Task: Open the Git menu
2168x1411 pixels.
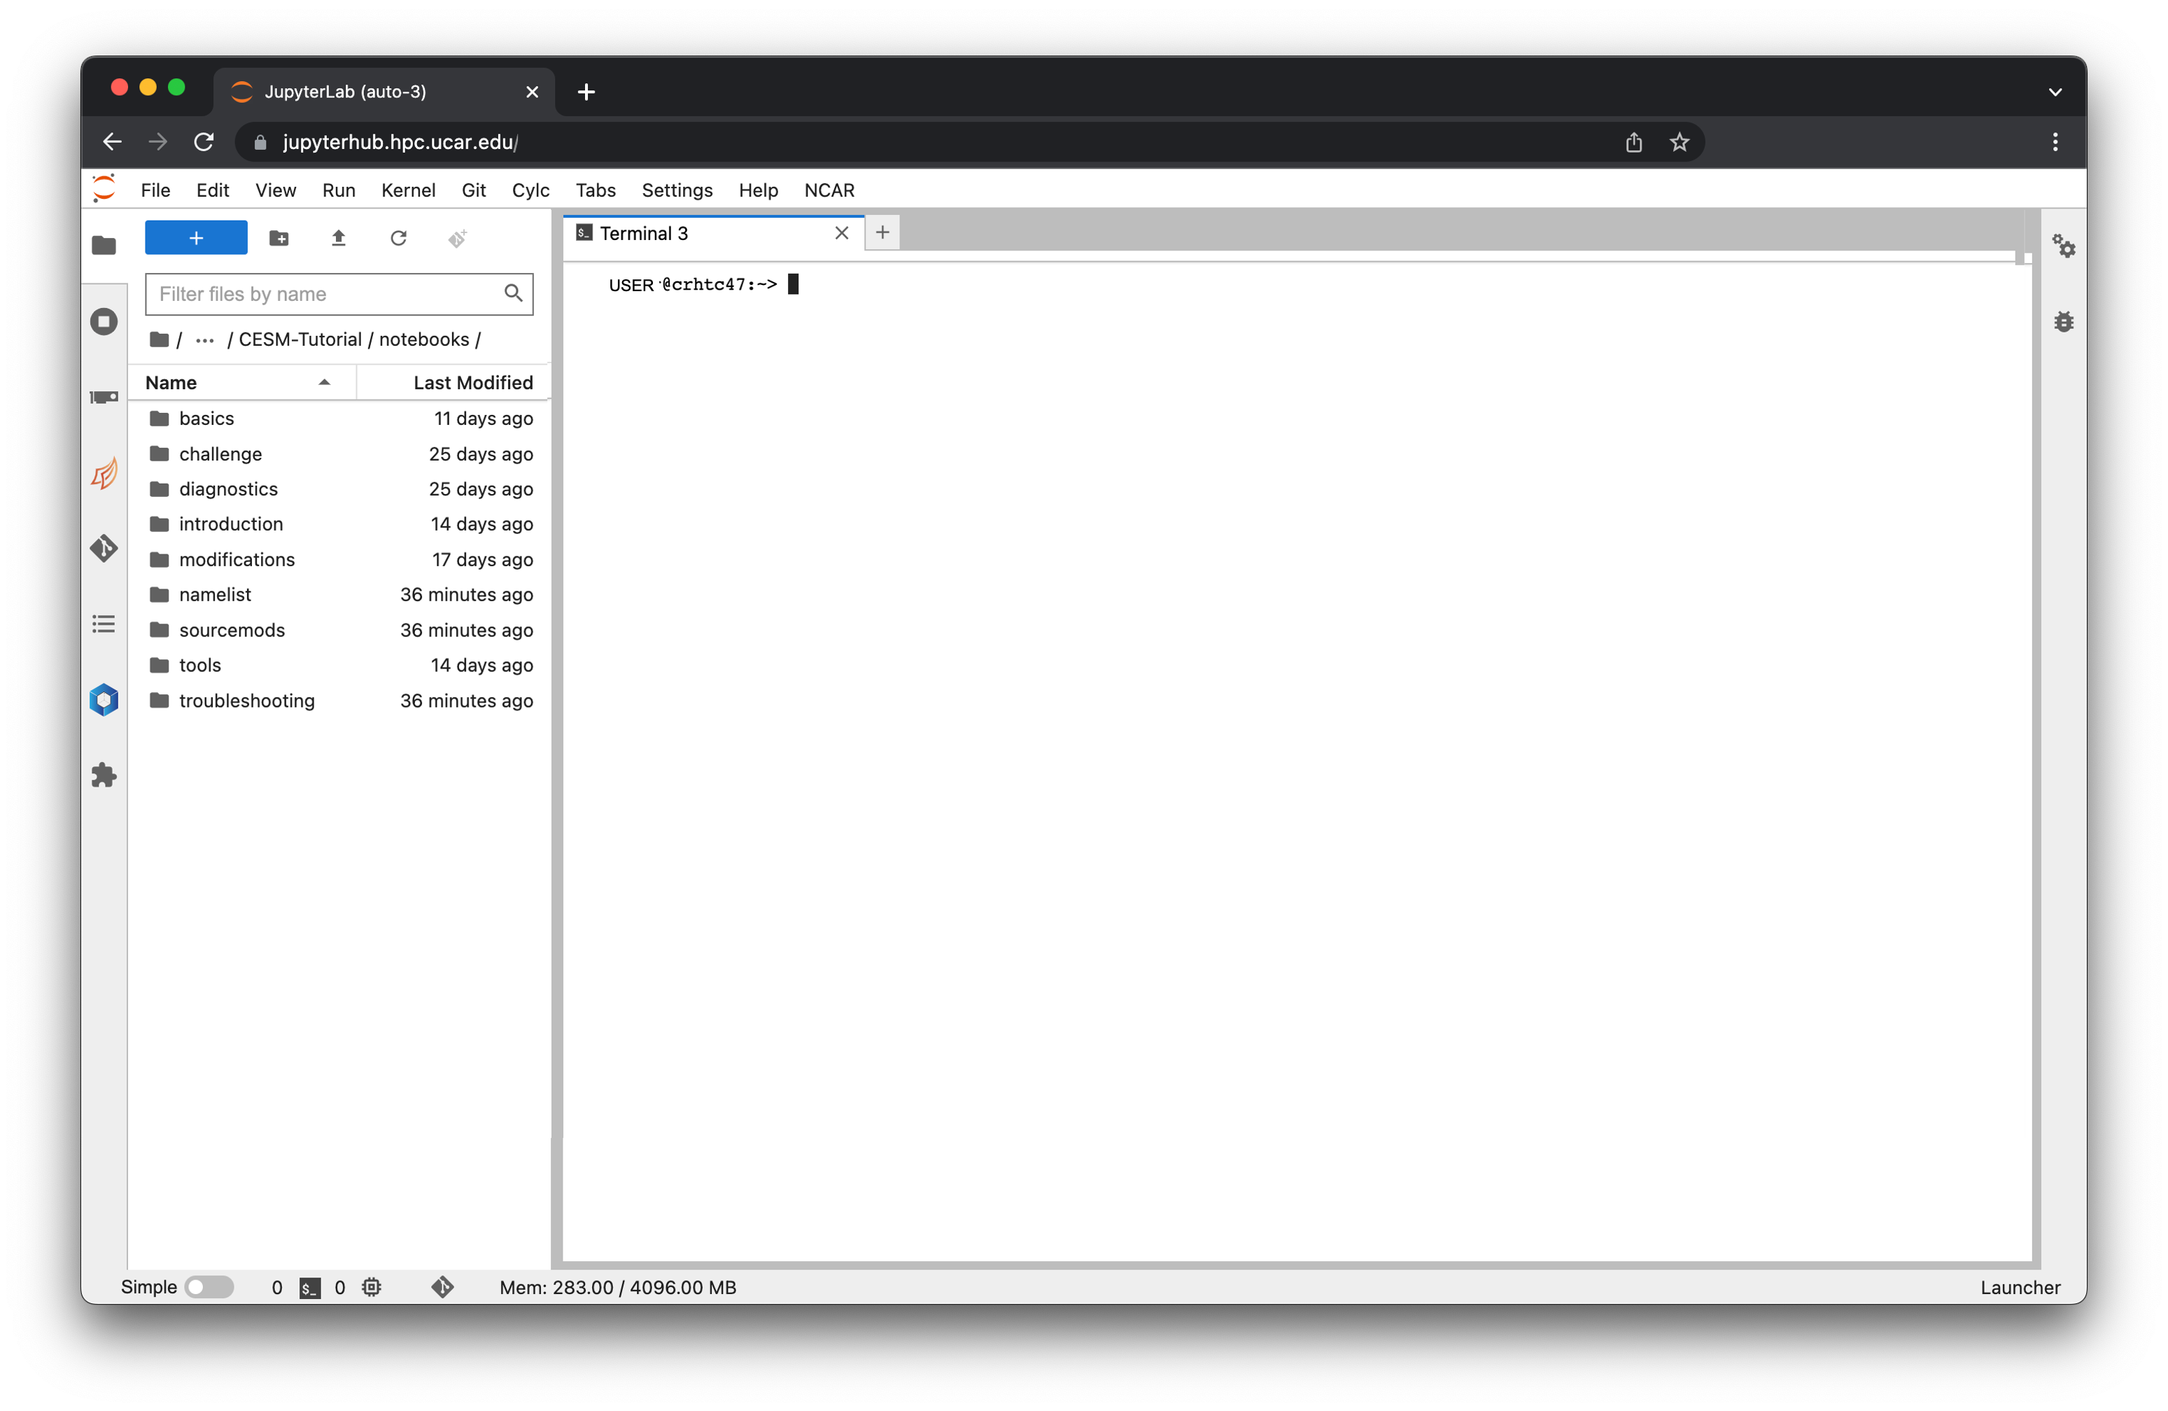Action: click(474, 190)
